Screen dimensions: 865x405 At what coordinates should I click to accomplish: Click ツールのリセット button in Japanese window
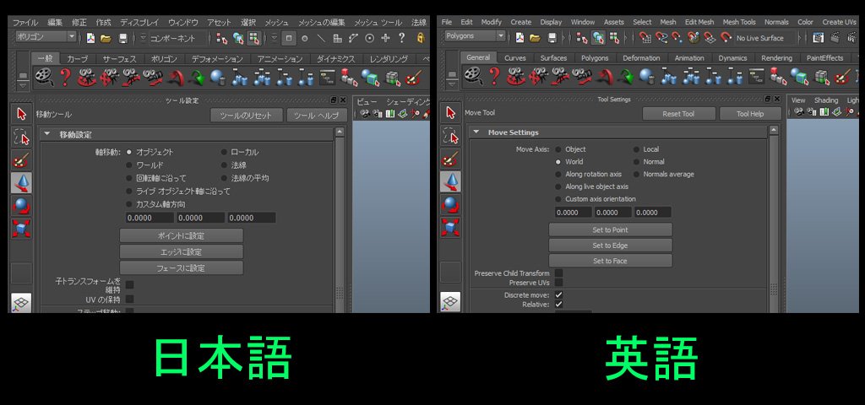click(x=246, y=115)
